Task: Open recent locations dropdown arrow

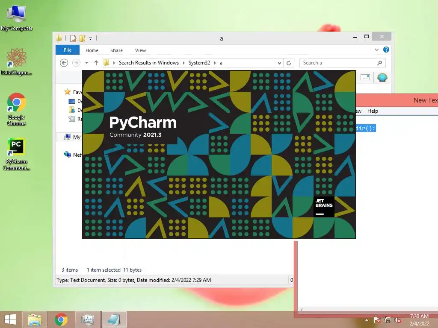Action: pyautogui.click(x=86, y=63)
